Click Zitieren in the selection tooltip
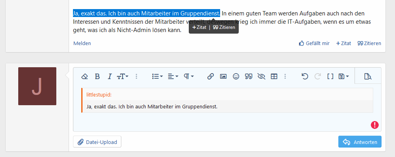This screenshot has width=395, height=157. pyautogui.click(x=224, y=27)
